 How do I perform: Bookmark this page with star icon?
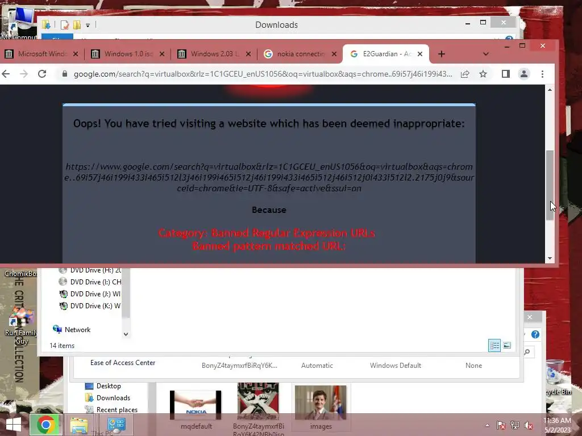tap(483, 74)
